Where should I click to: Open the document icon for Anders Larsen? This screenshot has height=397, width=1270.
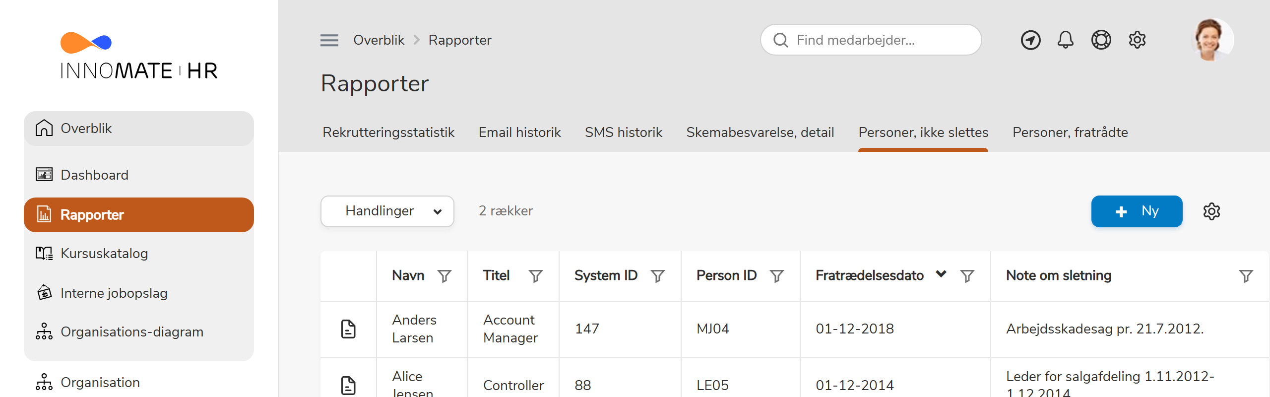(x=348, y=329)
